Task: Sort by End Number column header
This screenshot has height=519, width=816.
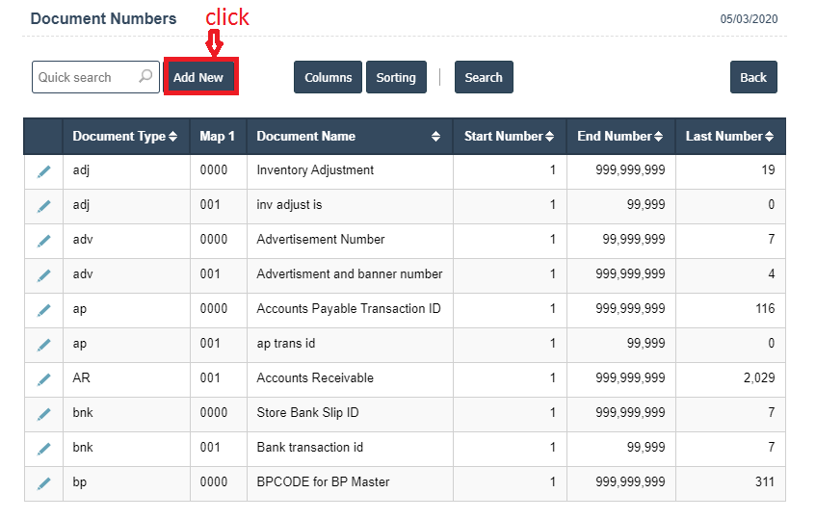Action: click(x=620, y=137)
